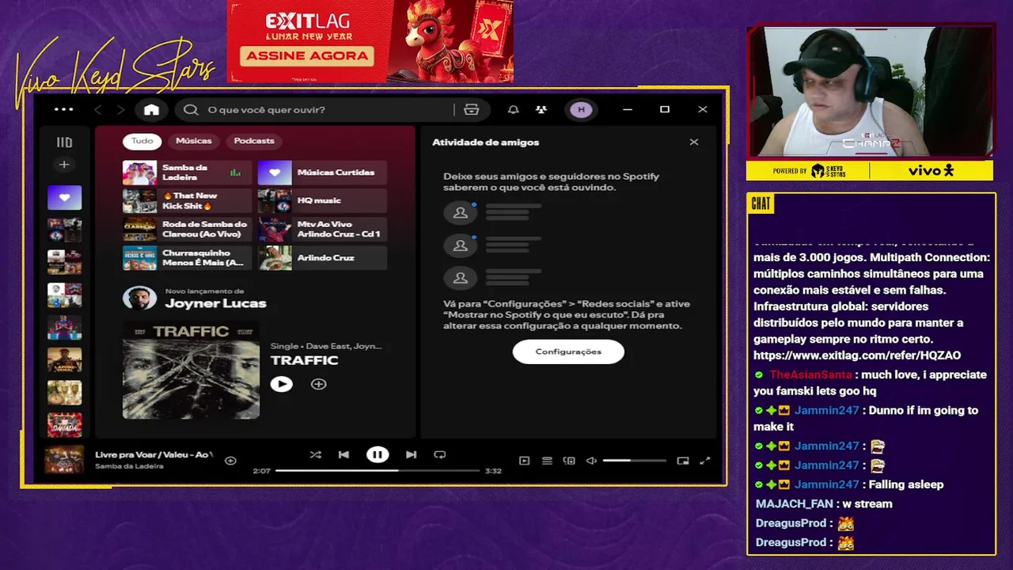
Task: Open 'That New Kick Shit' playlist shortcut
Action: [187, 201]
